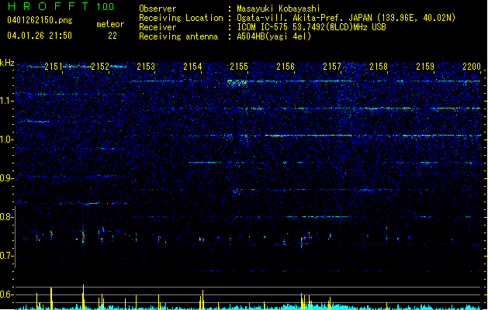Viewport: 488px width, 310px height.
Task: Click the 1.1 kHz axis label
Action: (x=6, y=101)
